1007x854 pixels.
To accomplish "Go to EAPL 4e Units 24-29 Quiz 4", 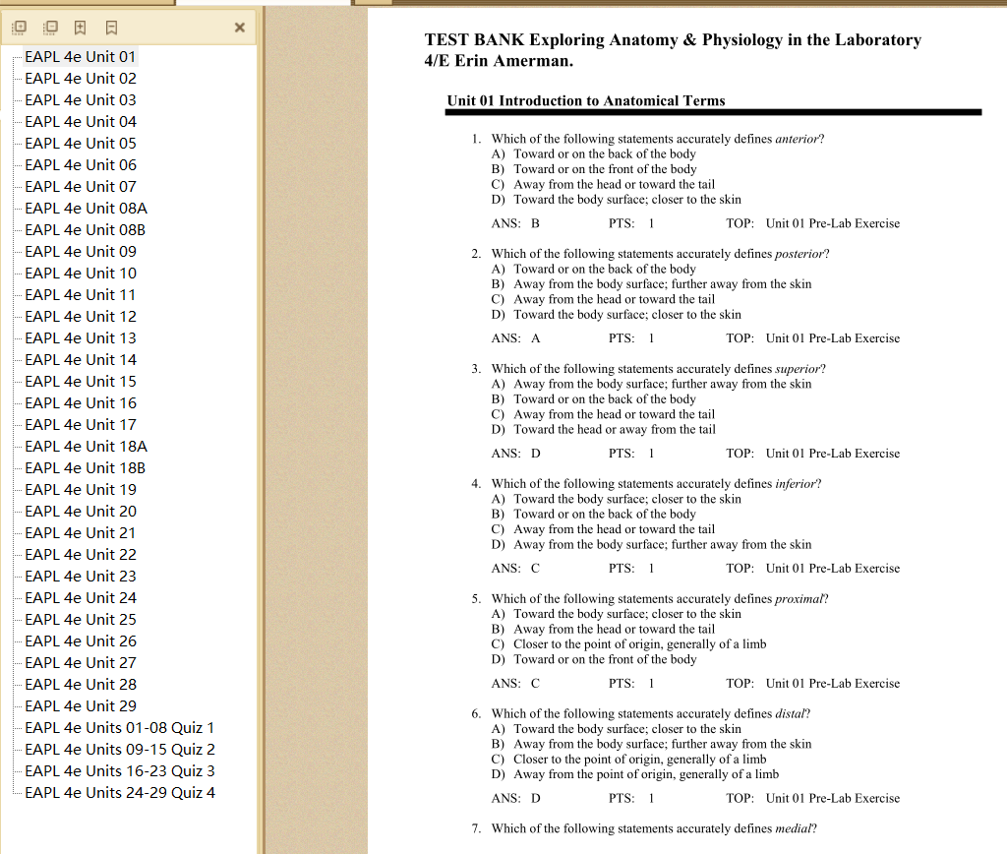I will [x=120, y=792].
